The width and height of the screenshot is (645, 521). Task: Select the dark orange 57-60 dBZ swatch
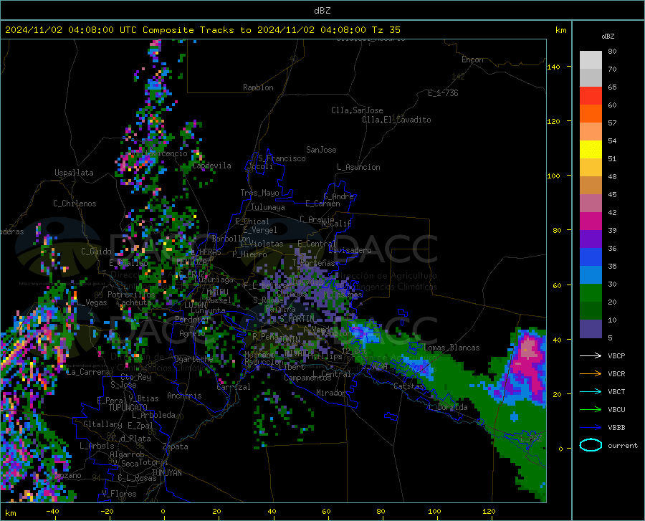tap(591, 114)
